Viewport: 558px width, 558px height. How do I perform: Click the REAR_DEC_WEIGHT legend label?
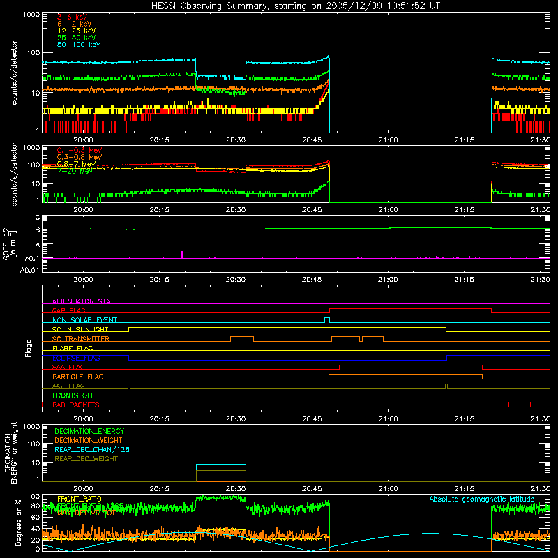click(86, 459)
